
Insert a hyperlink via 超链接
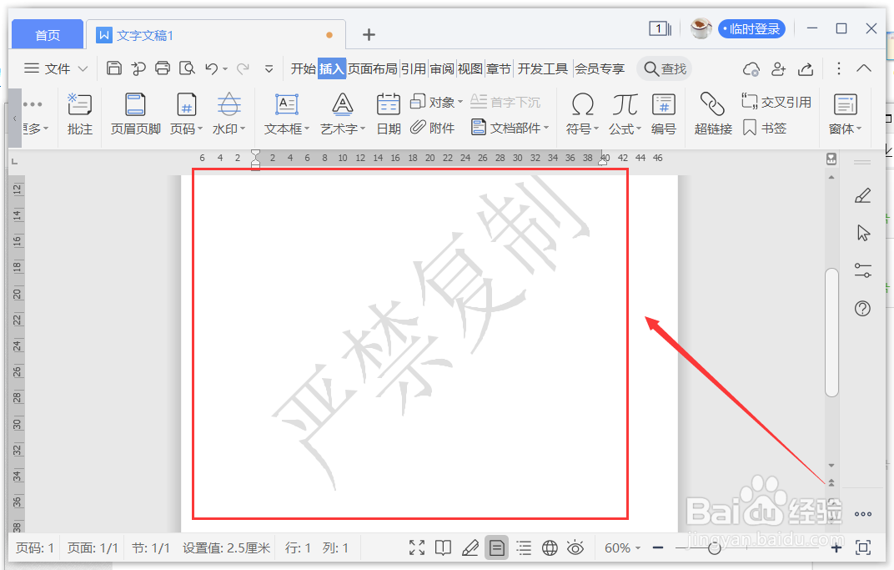pyautogui.click(x=713, y=114)
